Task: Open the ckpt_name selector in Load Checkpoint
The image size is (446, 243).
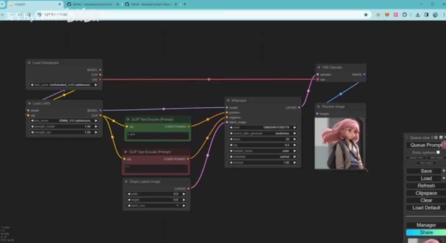Action: point(64,85)
